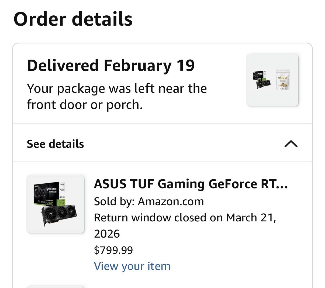
Task: Open the ASUS TUF graphics card product thumbnail
Action: coord(55,204)
